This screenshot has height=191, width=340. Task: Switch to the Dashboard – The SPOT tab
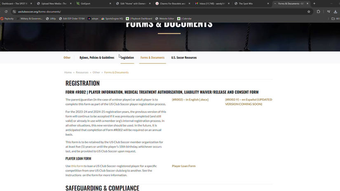14,3
